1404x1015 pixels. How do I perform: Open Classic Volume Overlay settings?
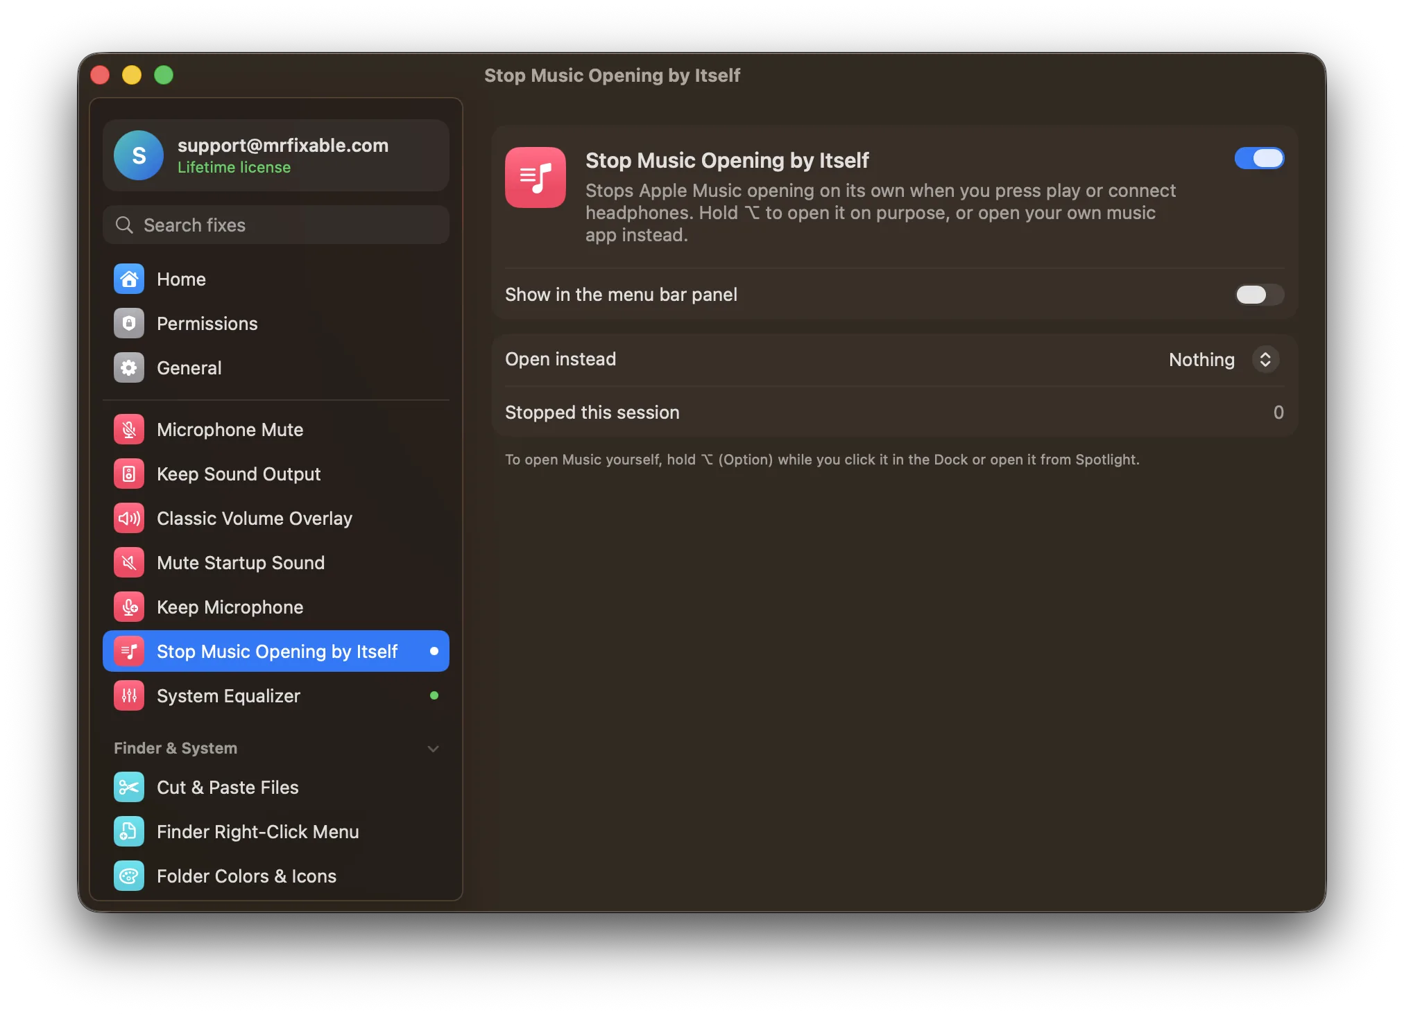click(x=276, y=518)
